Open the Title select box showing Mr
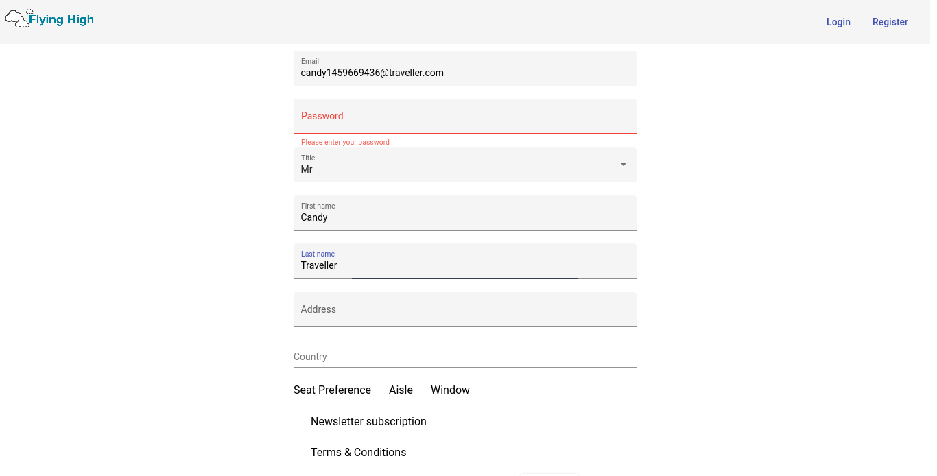 click(453, 169)
